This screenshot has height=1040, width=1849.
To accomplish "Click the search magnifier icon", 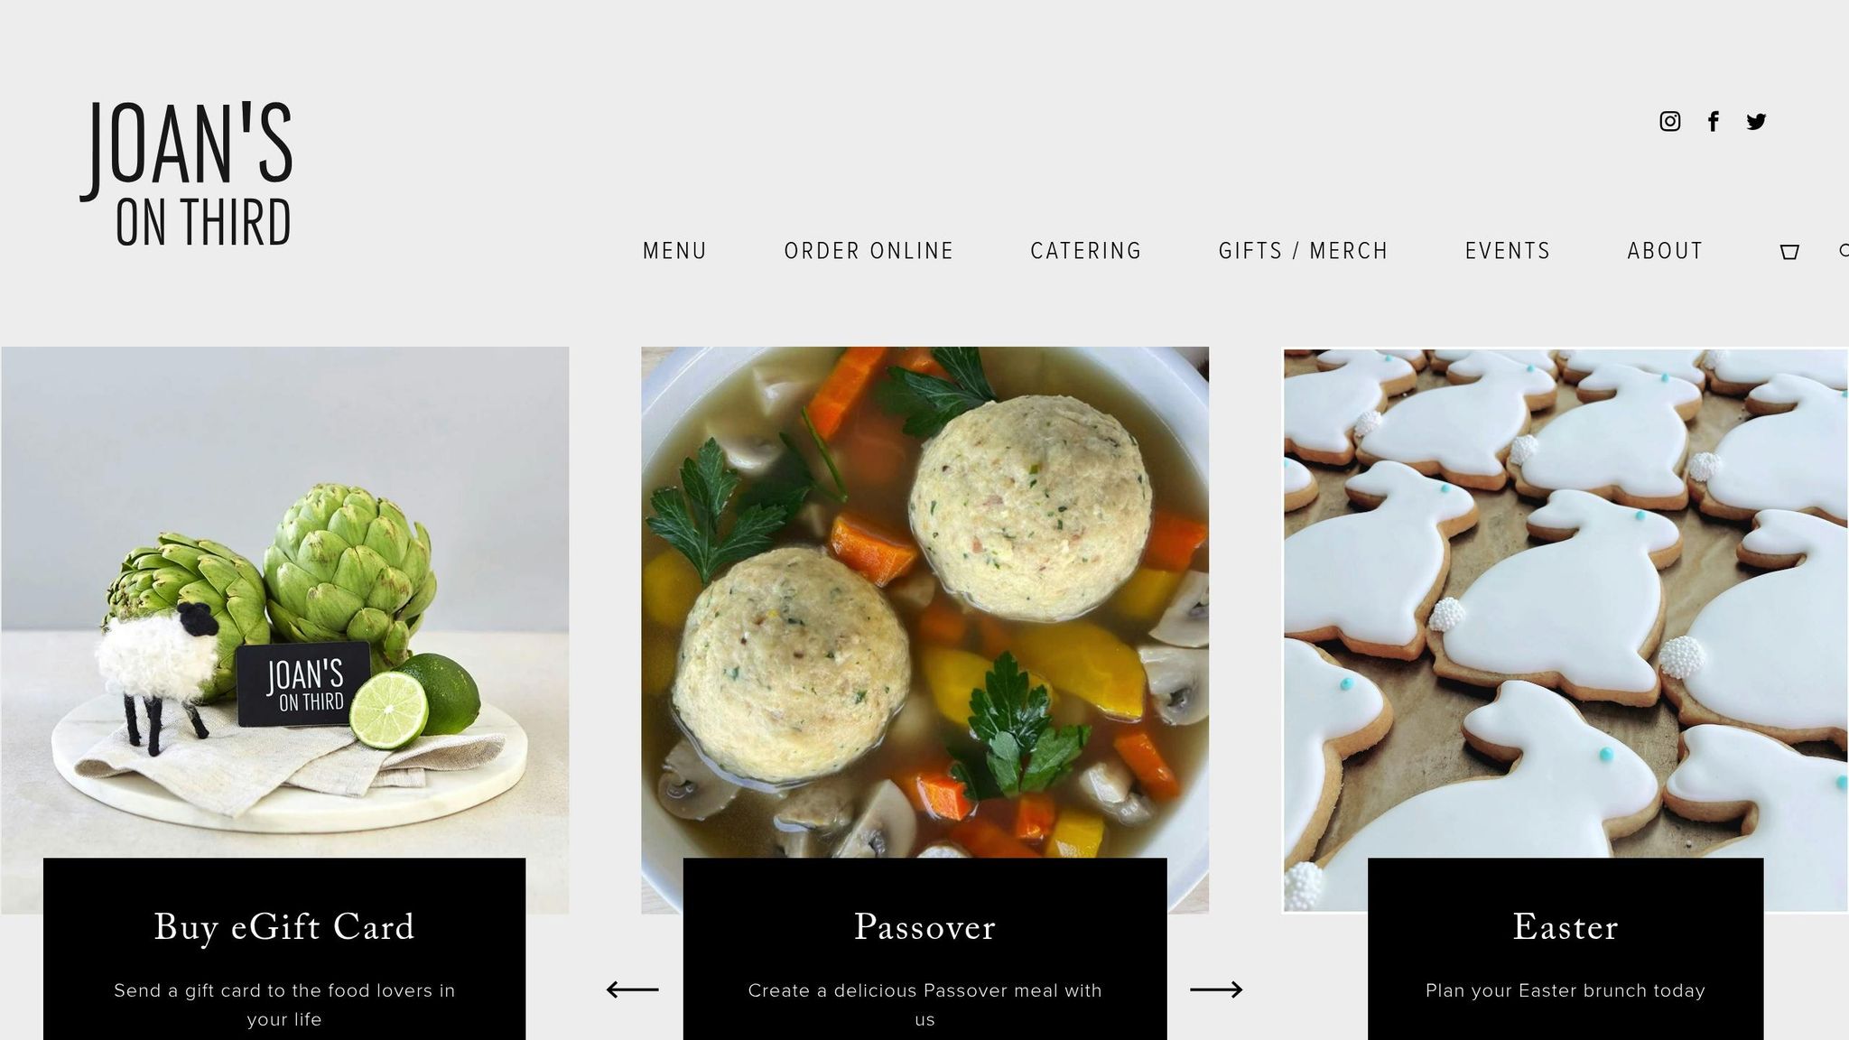I will click(1844, 251).
